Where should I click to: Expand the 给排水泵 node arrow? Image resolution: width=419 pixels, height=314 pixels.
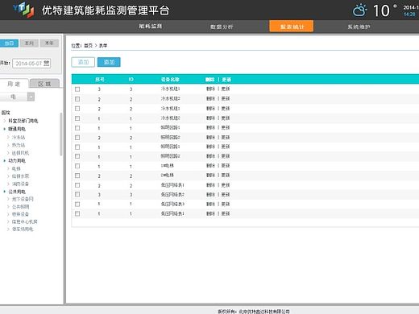[8, 176]
